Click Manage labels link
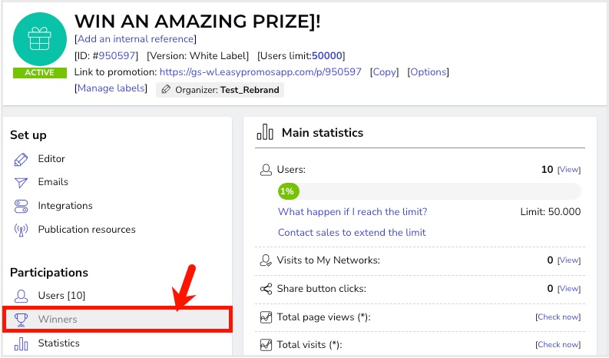609x358 pixels. pyautogui.click(x=111, y=88)
